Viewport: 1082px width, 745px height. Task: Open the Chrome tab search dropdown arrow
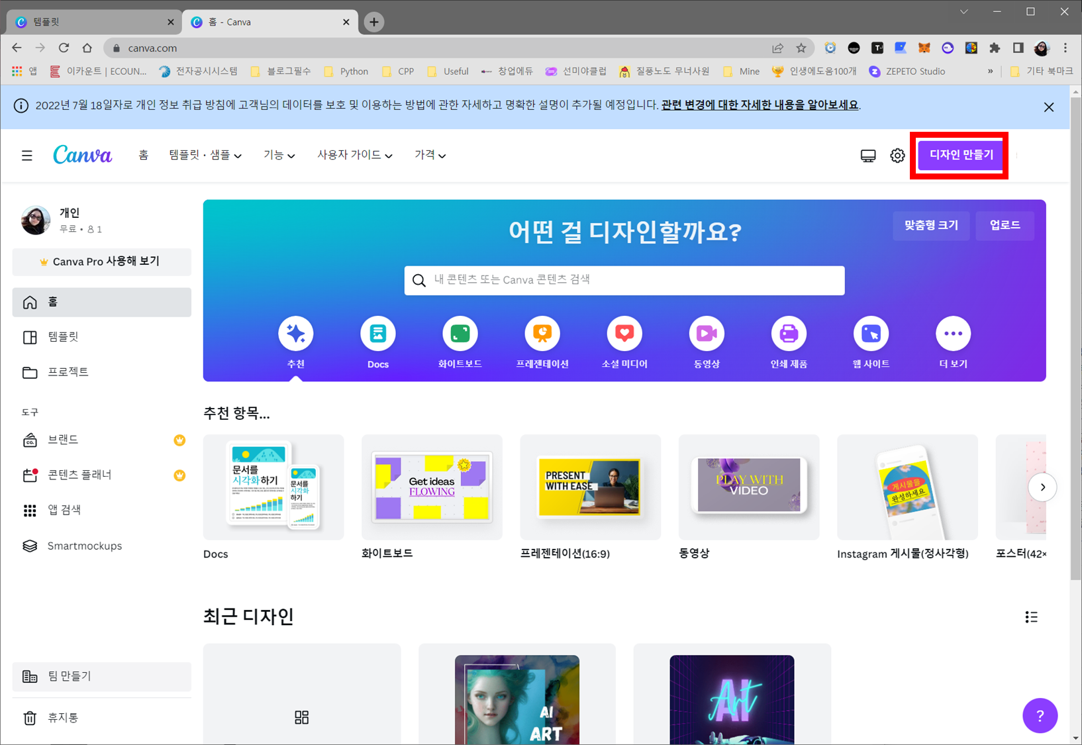coord(964,11)
